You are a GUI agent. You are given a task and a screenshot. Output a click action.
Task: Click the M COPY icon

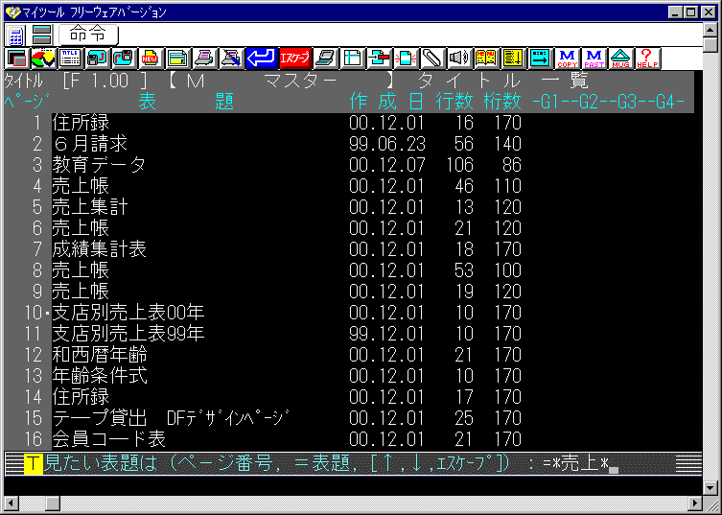568,59
